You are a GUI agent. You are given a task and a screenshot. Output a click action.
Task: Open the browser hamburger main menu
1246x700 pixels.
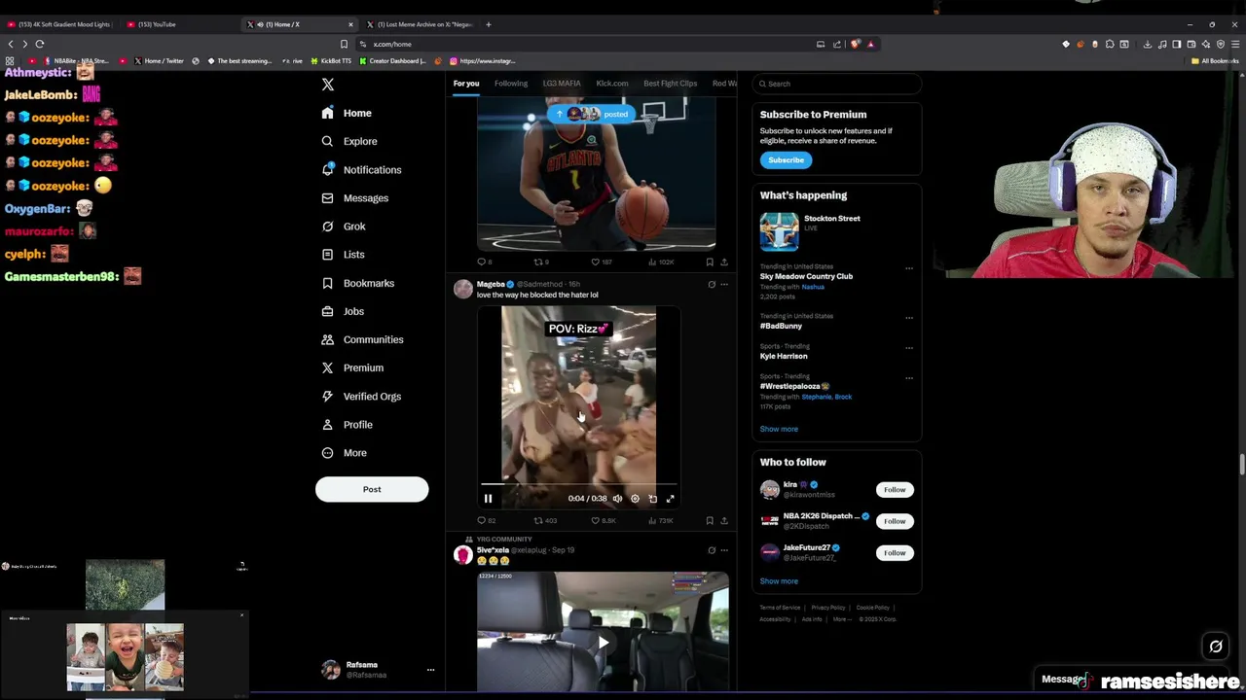1235,44
